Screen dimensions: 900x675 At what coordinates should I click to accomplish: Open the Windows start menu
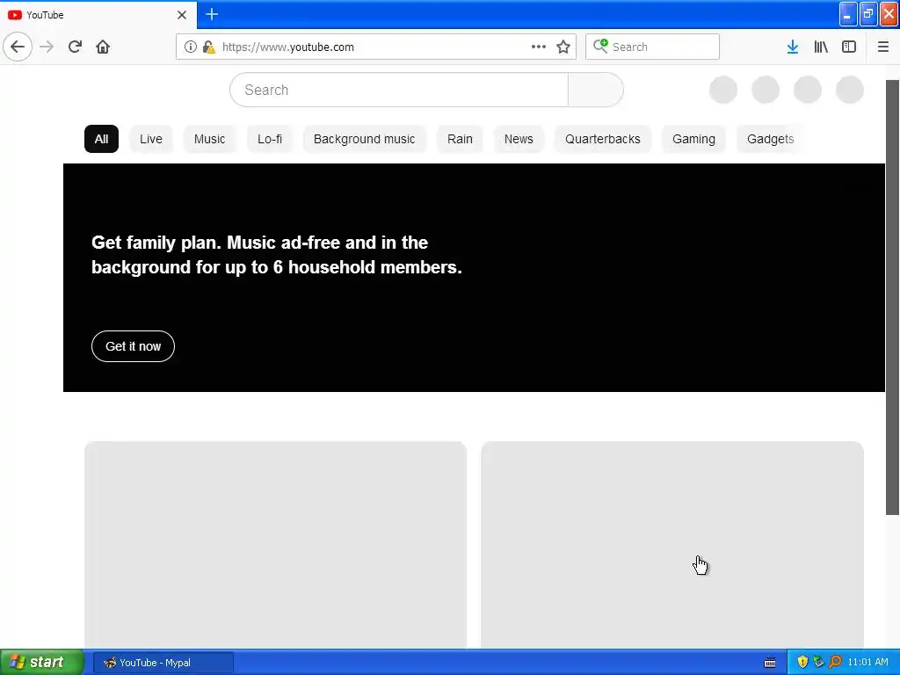click(x=41, y=663)
